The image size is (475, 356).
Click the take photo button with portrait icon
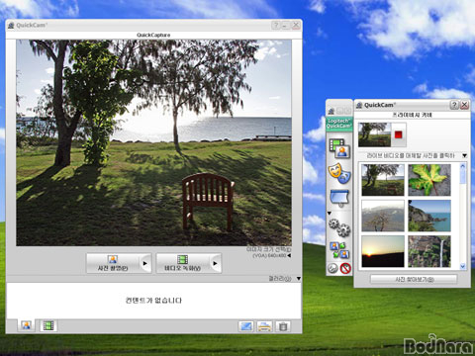pos(113,263)
